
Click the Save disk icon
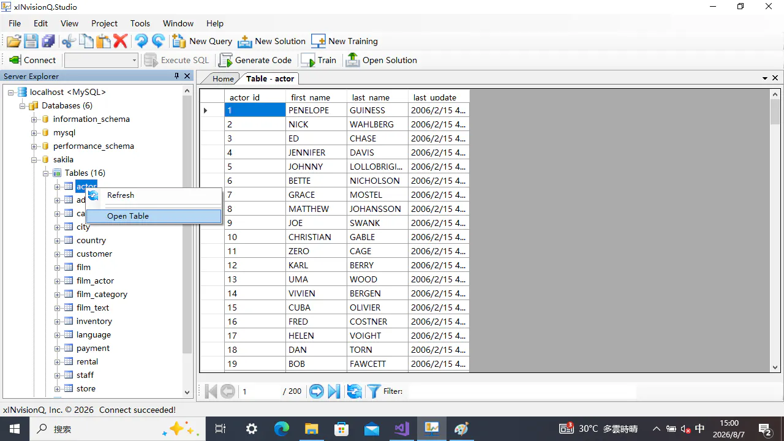31,41
